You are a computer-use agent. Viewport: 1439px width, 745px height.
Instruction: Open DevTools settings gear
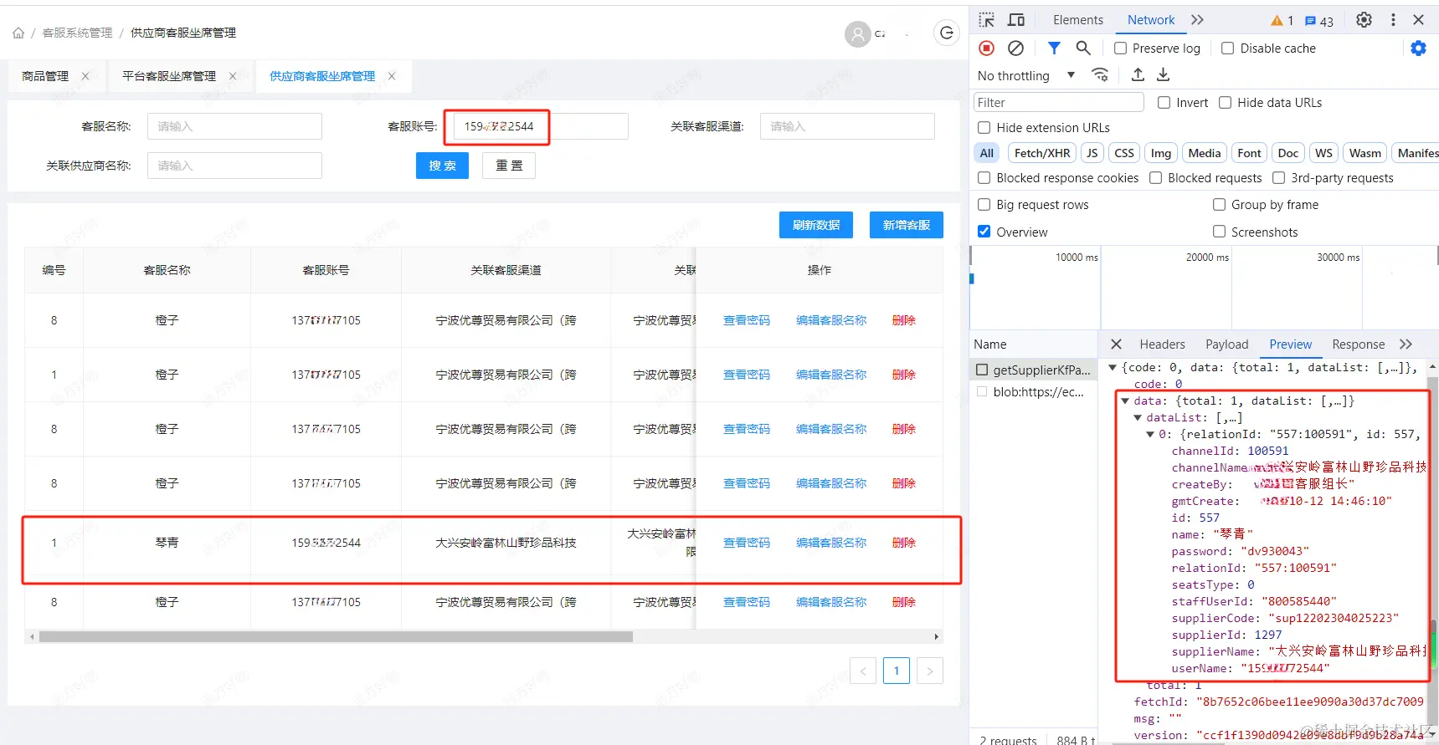[1364, 20]
